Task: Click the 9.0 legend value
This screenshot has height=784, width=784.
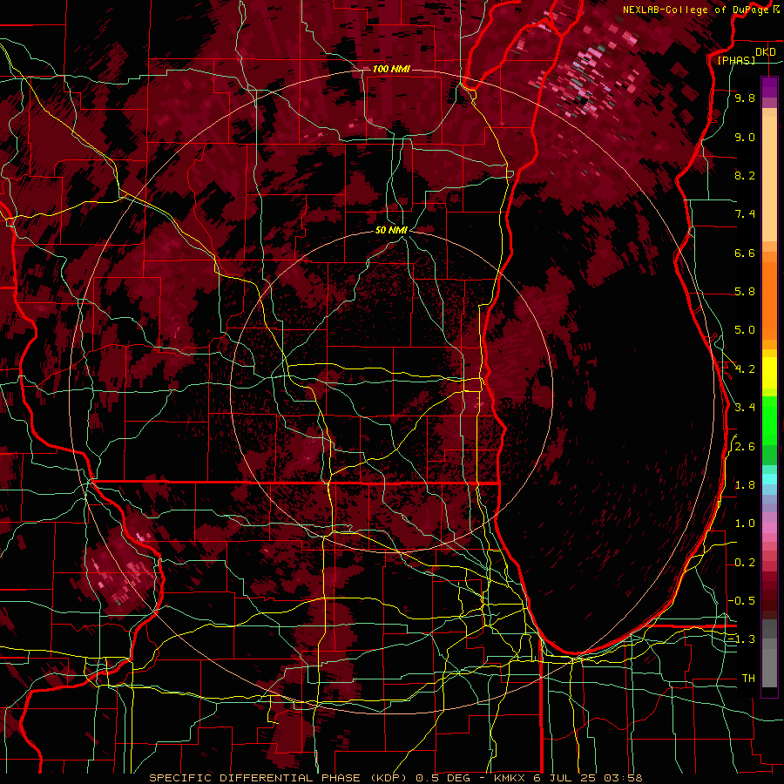Action: tap(745, 138)
